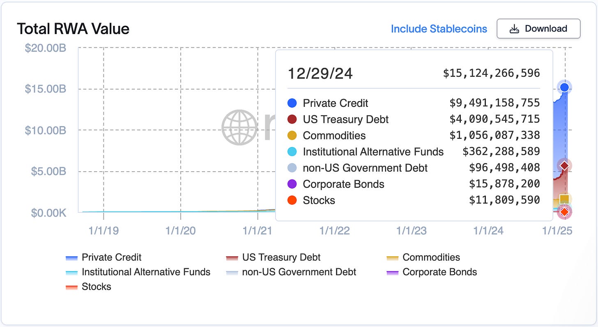Viewport: 598px width, 327px height.
Task: Click the globe watermark logo
Action: (x=239, y=127)
